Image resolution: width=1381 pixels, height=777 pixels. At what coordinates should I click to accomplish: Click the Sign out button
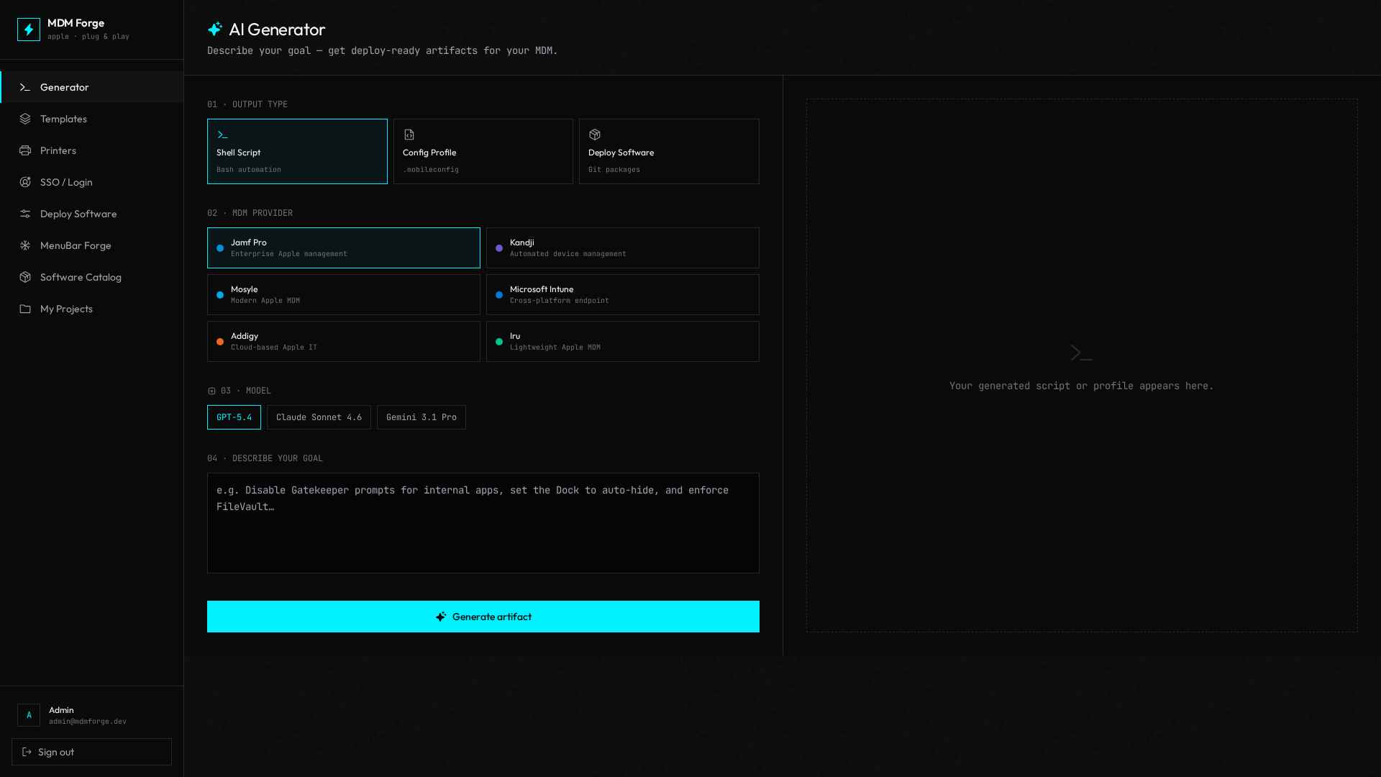tap(91, 752)
